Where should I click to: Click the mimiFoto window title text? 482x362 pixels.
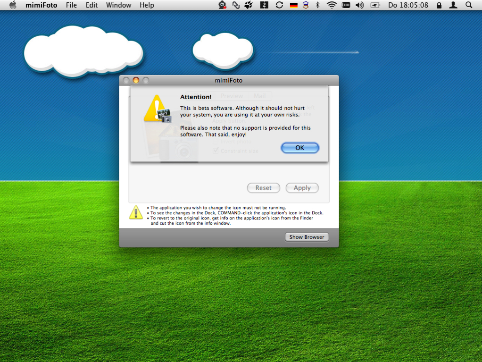[229, 80]
